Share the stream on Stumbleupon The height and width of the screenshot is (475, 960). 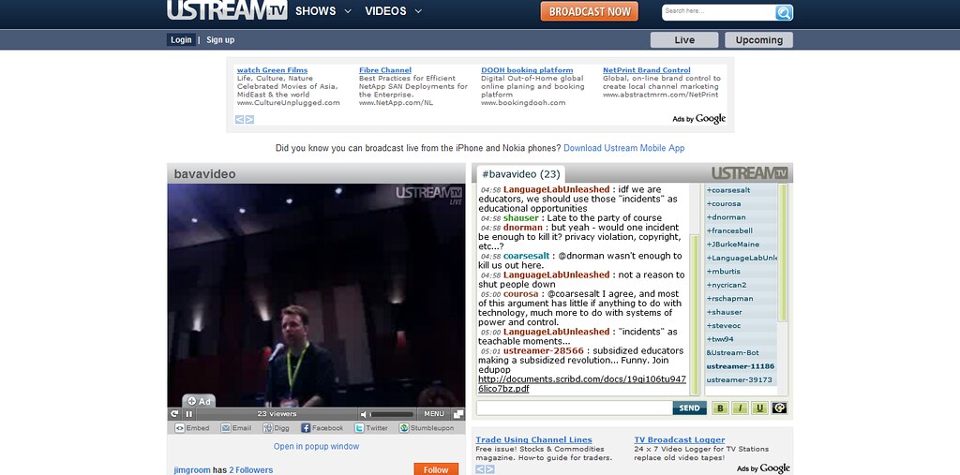tap(427, 428)
